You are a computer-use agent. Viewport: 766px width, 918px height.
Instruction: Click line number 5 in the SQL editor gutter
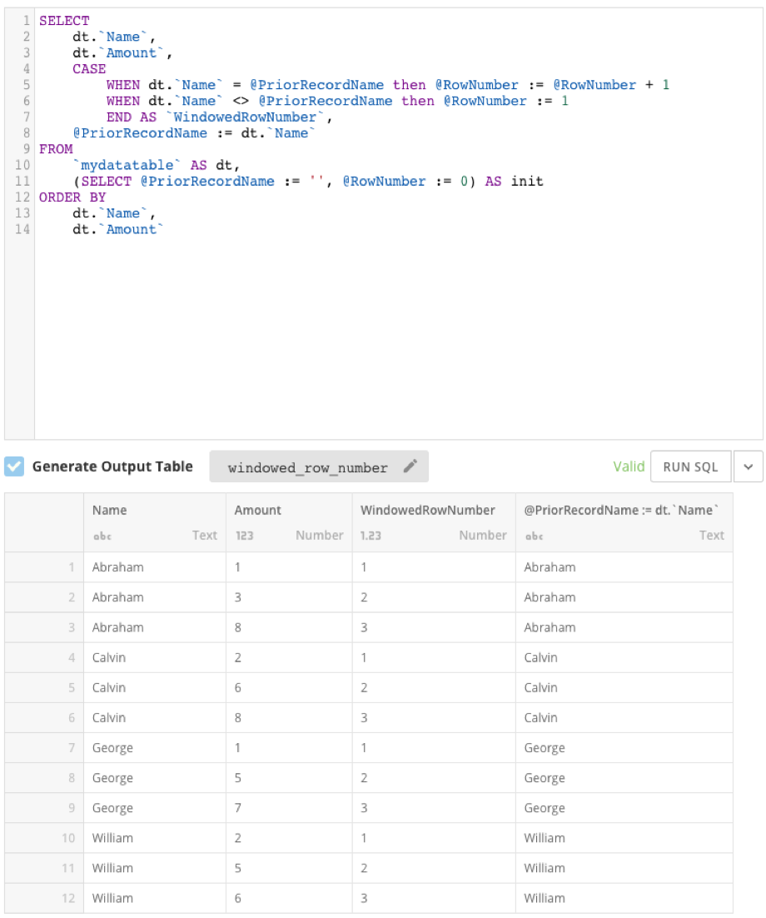[26, 84]
